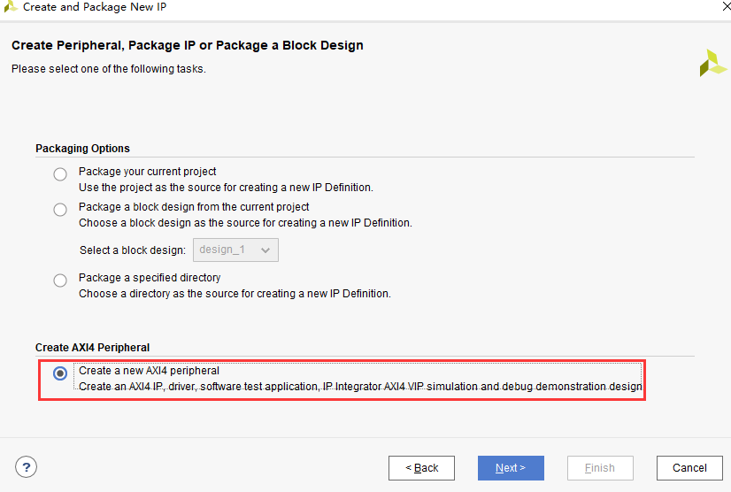731x492 pixels.
Task: Click the Vivado logo in title bar
Action: [11, 7]
